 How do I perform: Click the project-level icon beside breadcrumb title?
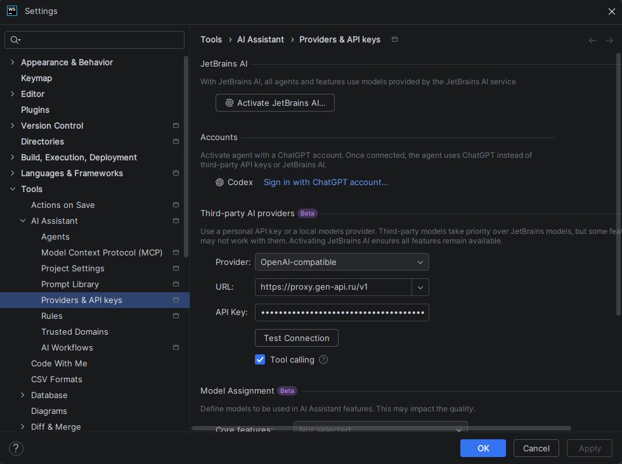pyautogui.click(x=394, y=39)
